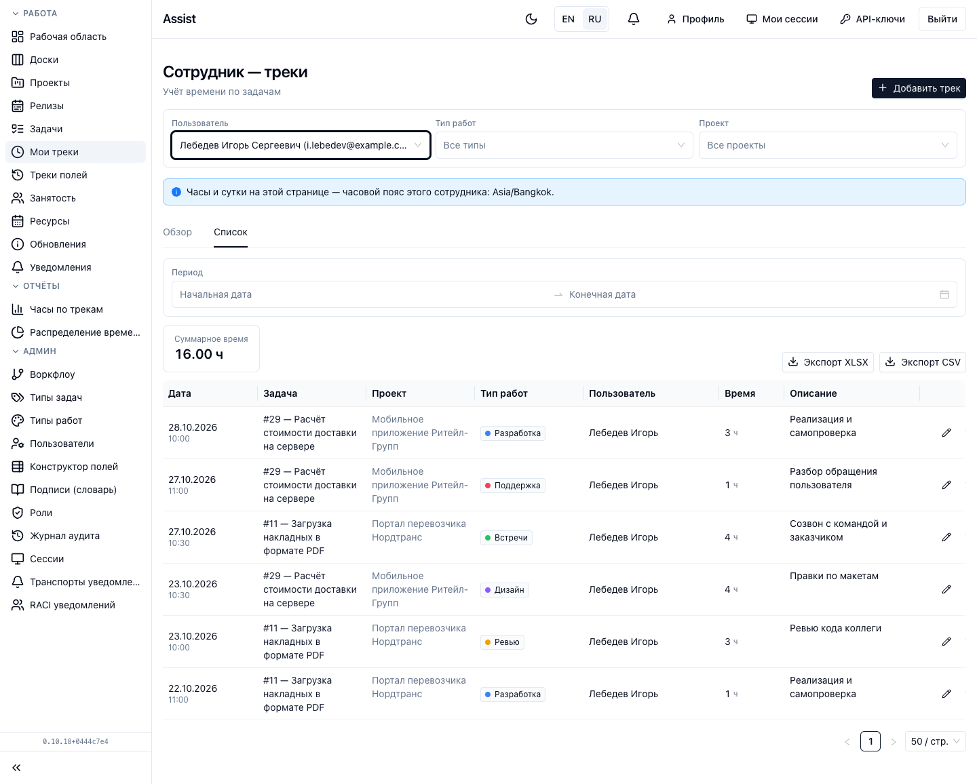
Task: Open Рабочая область in sidebar
Action: (x=75, y=37)
